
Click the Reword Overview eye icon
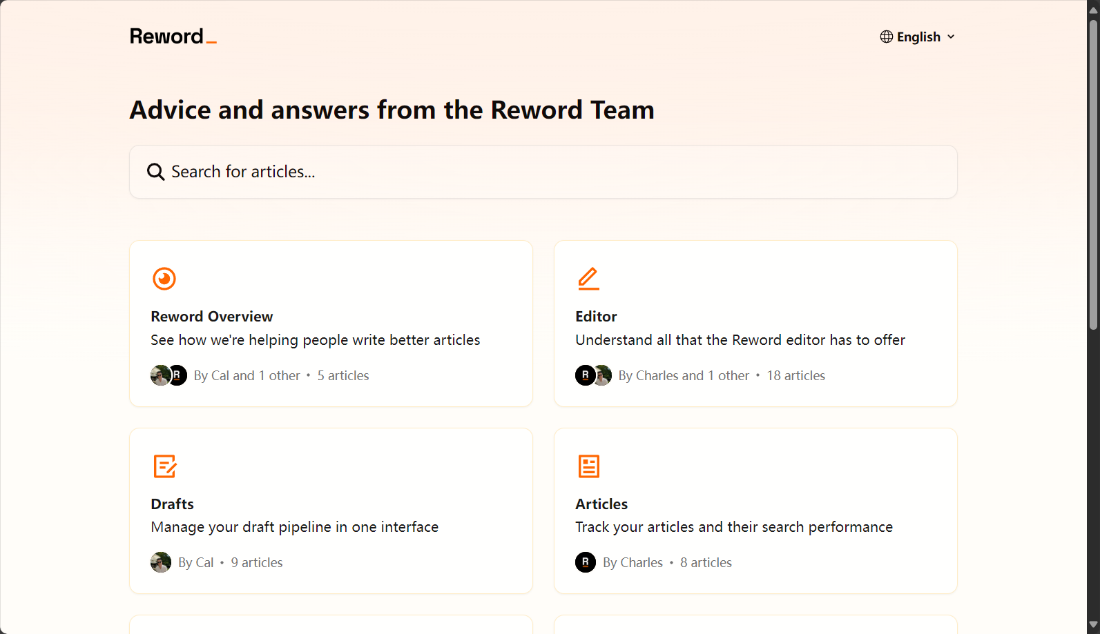click(x=164, y=279)
